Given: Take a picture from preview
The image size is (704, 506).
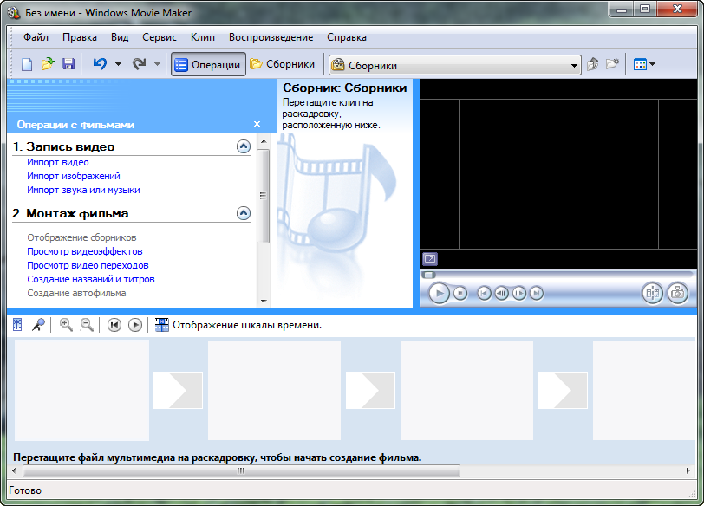Looking at the screenshot, I should [x=677, y=294].
